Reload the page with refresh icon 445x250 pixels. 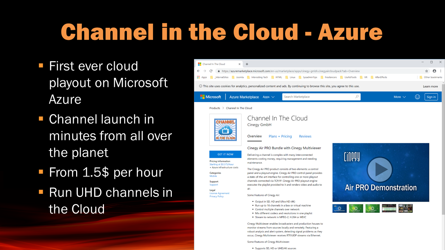pos(211,71)
